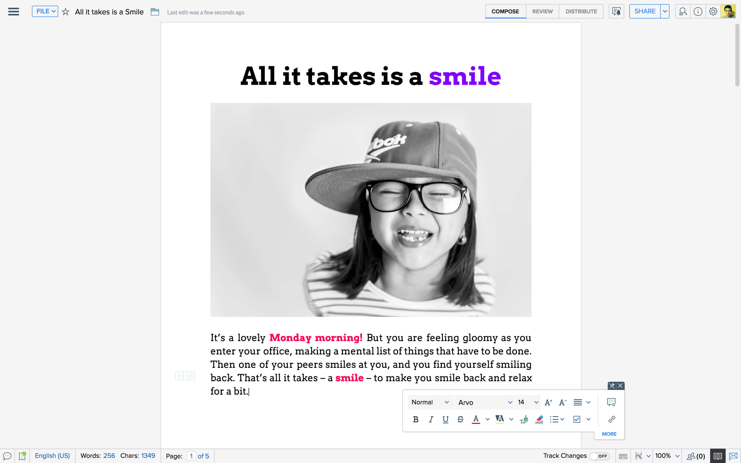Switch to the REVIEW tab
Image resolution: width=741 pixels, height=463 pixels.
coord(542,11)
